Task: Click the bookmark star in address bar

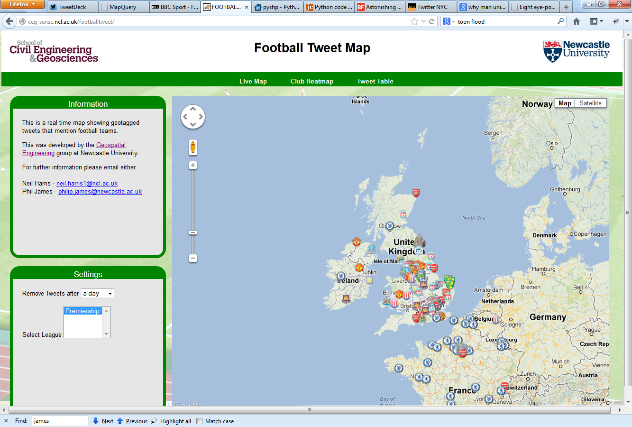Action: pyautogui.click(x=414, y=21)
